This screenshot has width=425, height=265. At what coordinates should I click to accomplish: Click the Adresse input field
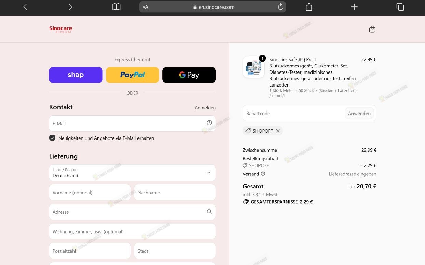coord(132,212)
